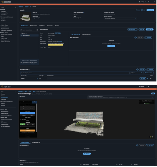Collapse the sidebar in the top window

click(x=15, y=7)
